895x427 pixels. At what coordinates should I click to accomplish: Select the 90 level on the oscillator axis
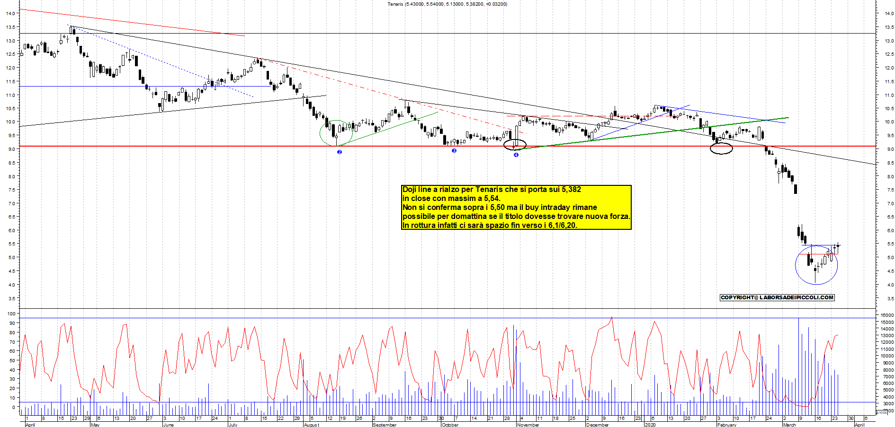[12, 323]
